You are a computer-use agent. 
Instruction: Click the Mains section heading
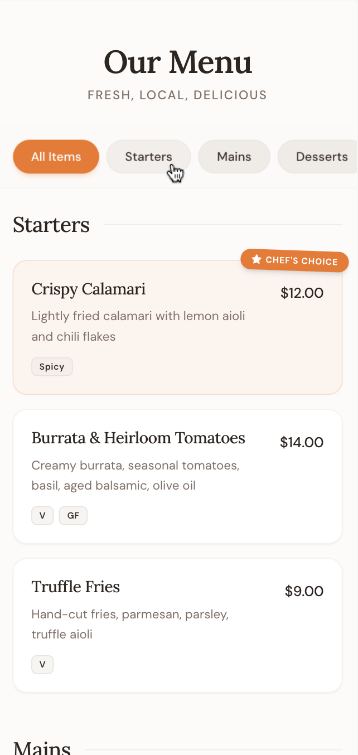(42, 747)
